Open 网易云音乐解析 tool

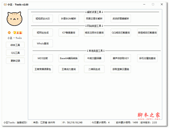coord(94,19)
